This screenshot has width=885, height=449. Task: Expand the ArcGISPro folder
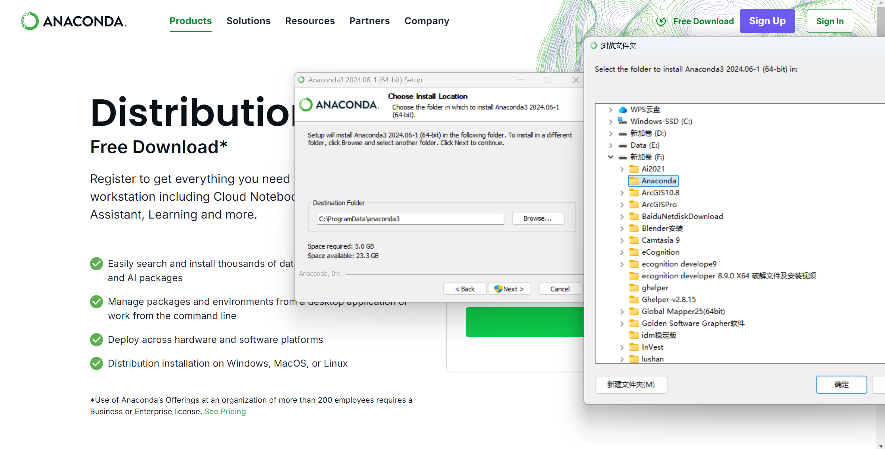622,205
